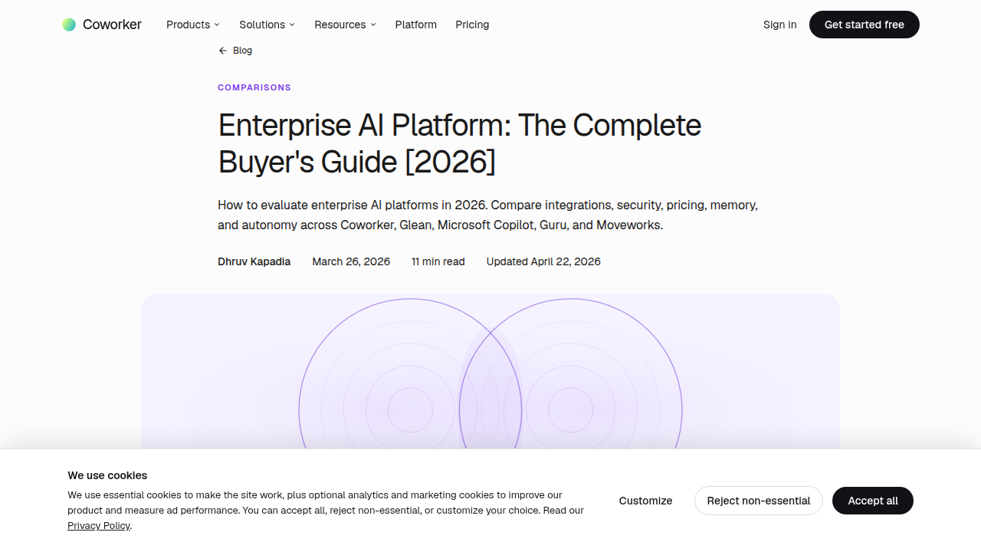Click the Updated April 22, 2026 text

[x=543, y=261]
